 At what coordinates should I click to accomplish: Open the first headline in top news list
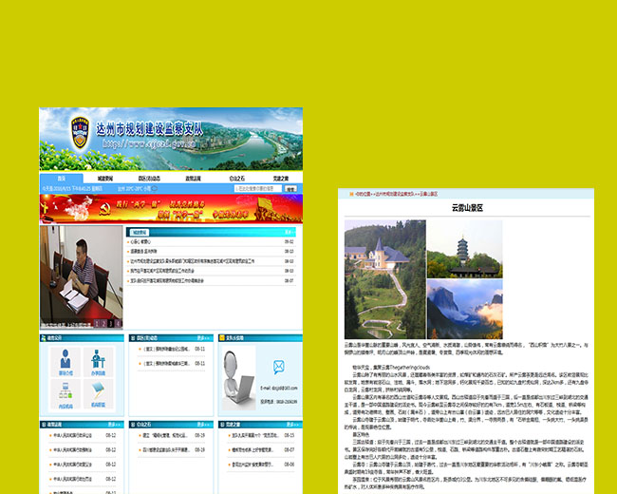[144, 241]
